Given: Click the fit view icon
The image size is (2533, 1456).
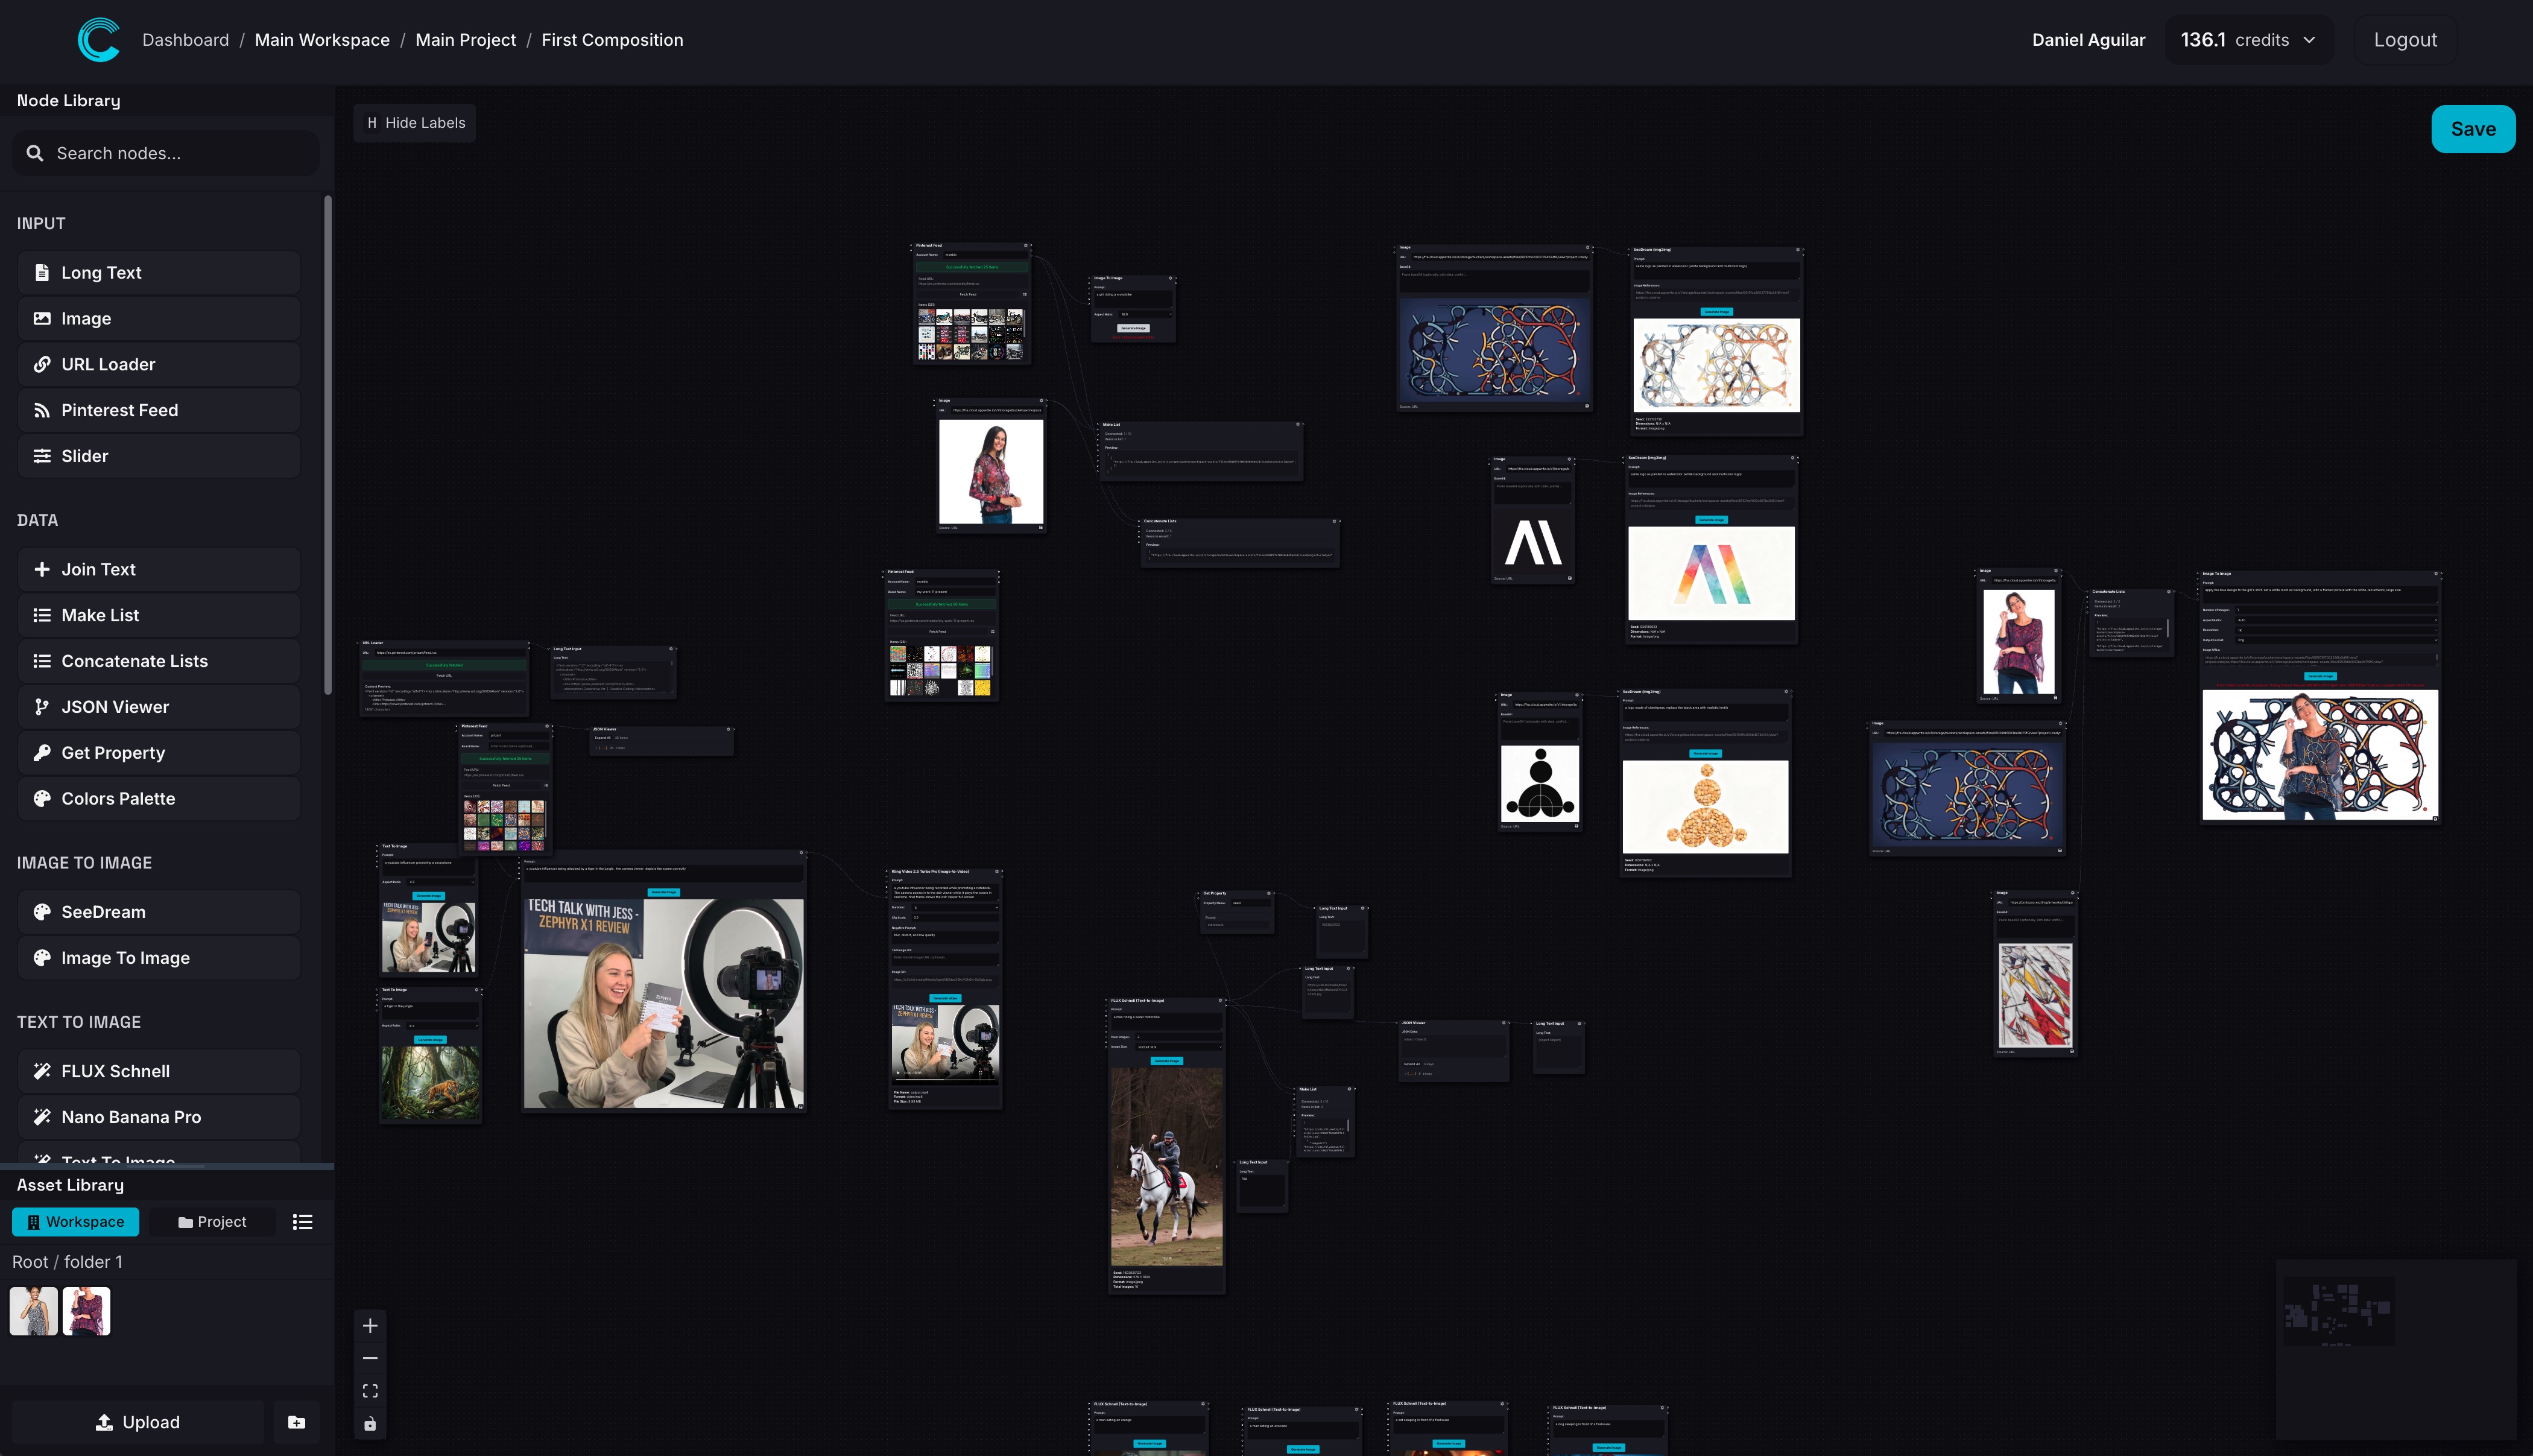Looking at the screenshot, I should tap(370, 1391).
